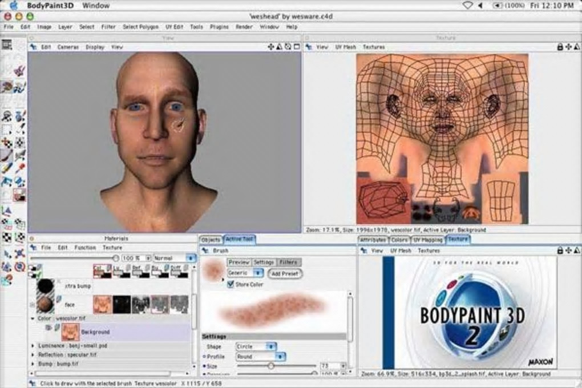The width and height of the screenshot is (582, 388).
Task: Open the Select Polygon menu
Action: (141, 27)
